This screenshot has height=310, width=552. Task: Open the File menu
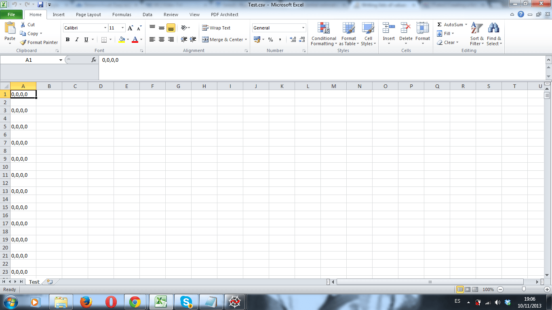point(12,14)
